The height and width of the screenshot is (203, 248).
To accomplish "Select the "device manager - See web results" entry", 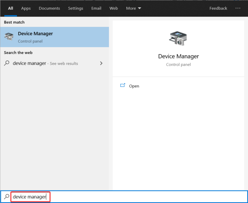I will pyautogui.click(x=45, y=63).
